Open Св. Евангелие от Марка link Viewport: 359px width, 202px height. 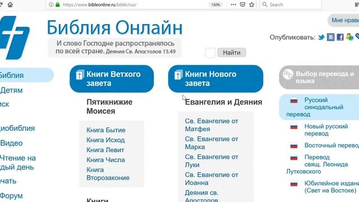point(211,143)
